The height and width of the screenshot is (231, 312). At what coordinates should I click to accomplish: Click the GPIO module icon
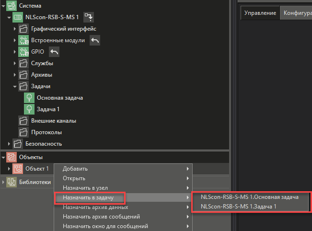point(23,52)
